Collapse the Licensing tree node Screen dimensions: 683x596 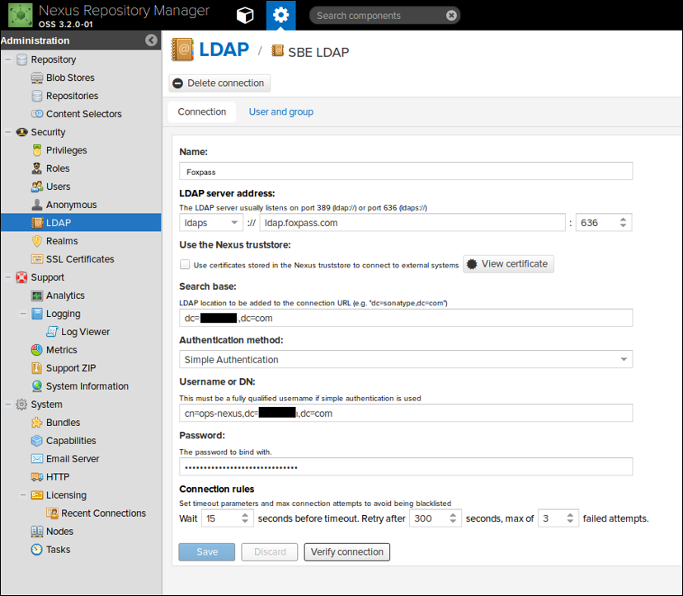pyautogui.click(x=22, y=495)
